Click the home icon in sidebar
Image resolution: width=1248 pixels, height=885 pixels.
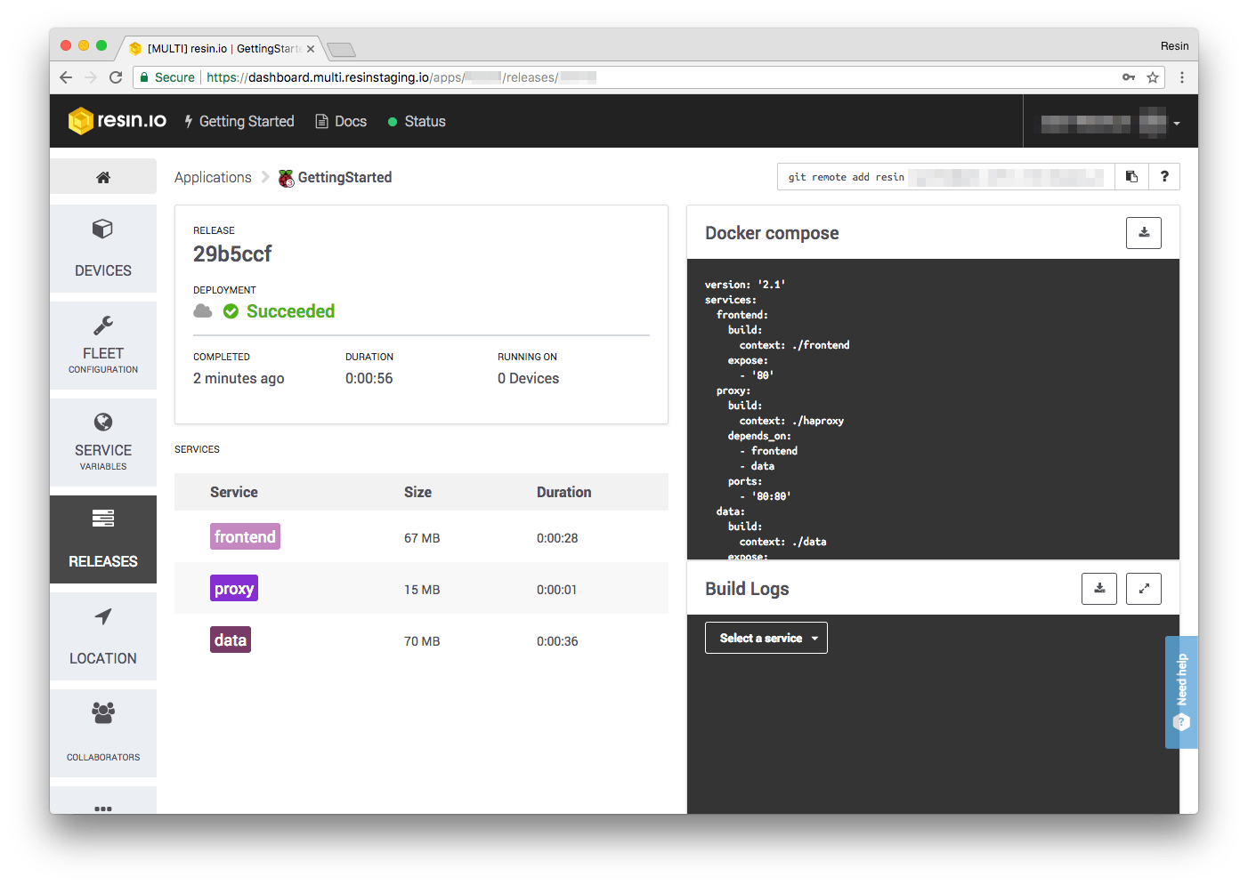click(x=103, y=177)
